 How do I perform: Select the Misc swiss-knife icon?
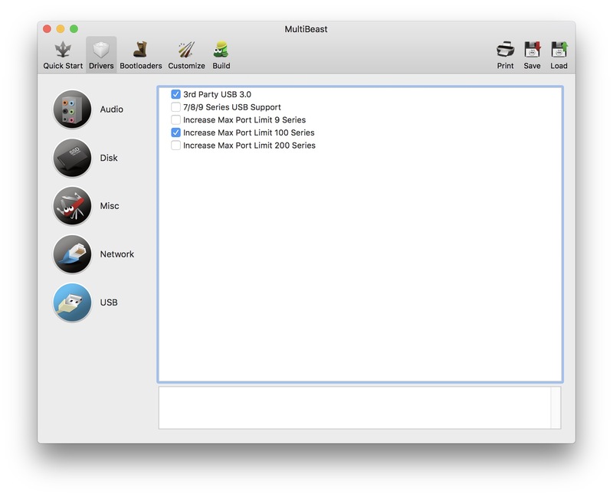pos(72,206)
